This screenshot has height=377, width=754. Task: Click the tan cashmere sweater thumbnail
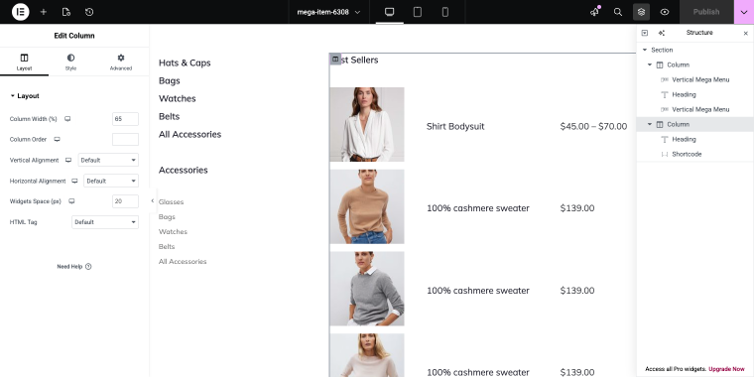(x=367, y=206)
